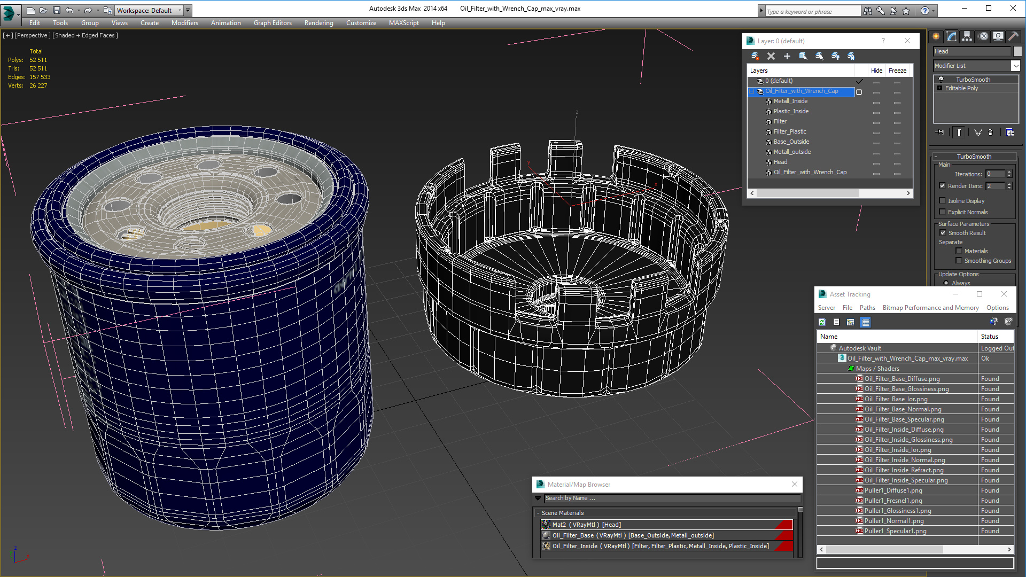Switch to the Modify command panel tab
The height and width of the screenshot is (577, 1026).
pyautogui.click(x=952, y=36)
